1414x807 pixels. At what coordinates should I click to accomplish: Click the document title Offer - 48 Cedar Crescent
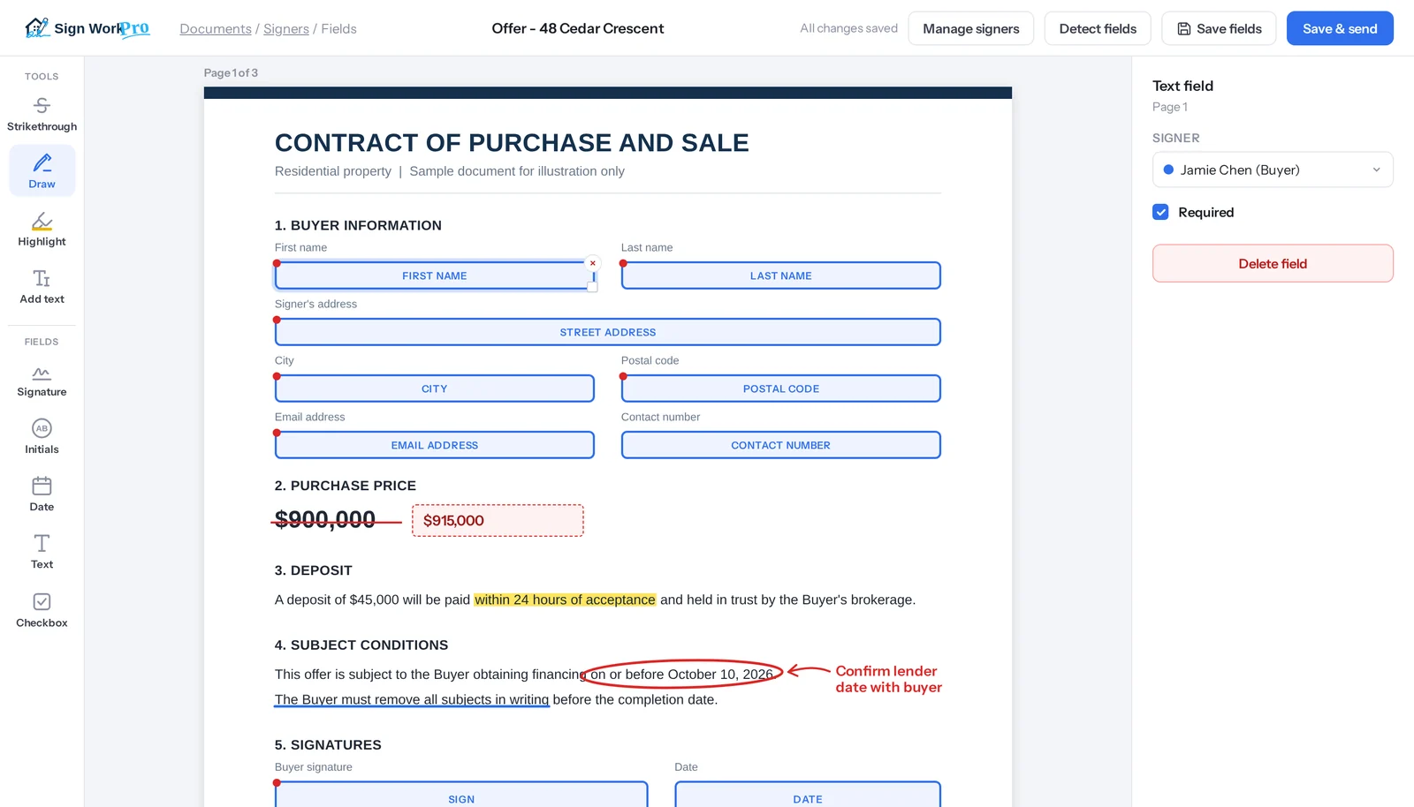point(577,28)
